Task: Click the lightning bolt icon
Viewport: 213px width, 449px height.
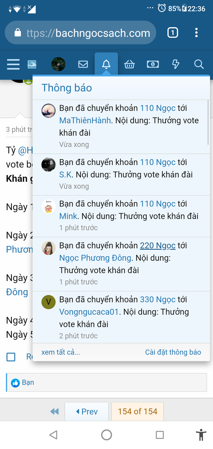Action: click(x=176, y=65)
